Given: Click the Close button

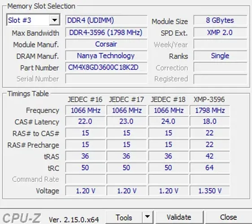Looking at the screenshot, I should 228,217.
